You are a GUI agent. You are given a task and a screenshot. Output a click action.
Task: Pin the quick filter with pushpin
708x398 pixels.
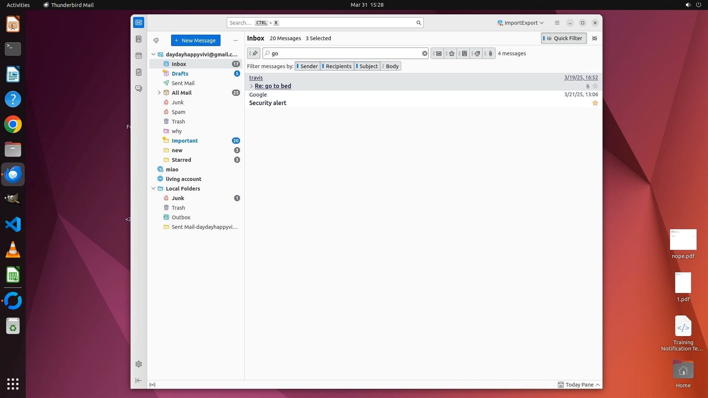(x=254, y=53)
